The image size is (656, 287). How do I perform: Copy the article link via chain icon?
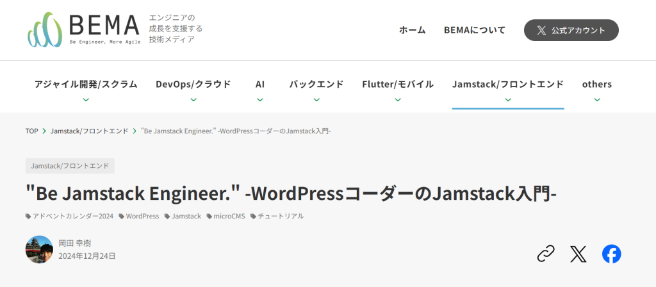coord(545,254)
